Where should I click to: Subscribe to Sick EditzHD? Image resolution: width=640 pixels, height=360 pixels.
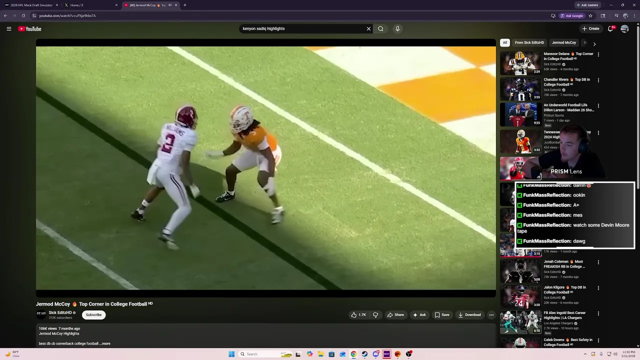pyautogui.click(x=93, y=315)
